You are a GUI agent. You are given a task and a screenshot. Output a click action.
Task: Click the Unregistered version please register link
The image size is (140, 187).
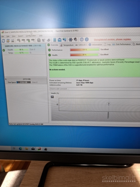(113, 39)
